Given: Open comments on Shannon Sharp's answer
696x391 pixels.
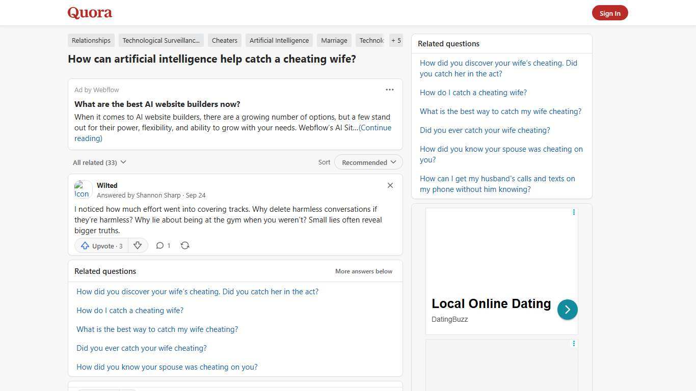Looking at the screenshot, I should click(x=163, y=245).
